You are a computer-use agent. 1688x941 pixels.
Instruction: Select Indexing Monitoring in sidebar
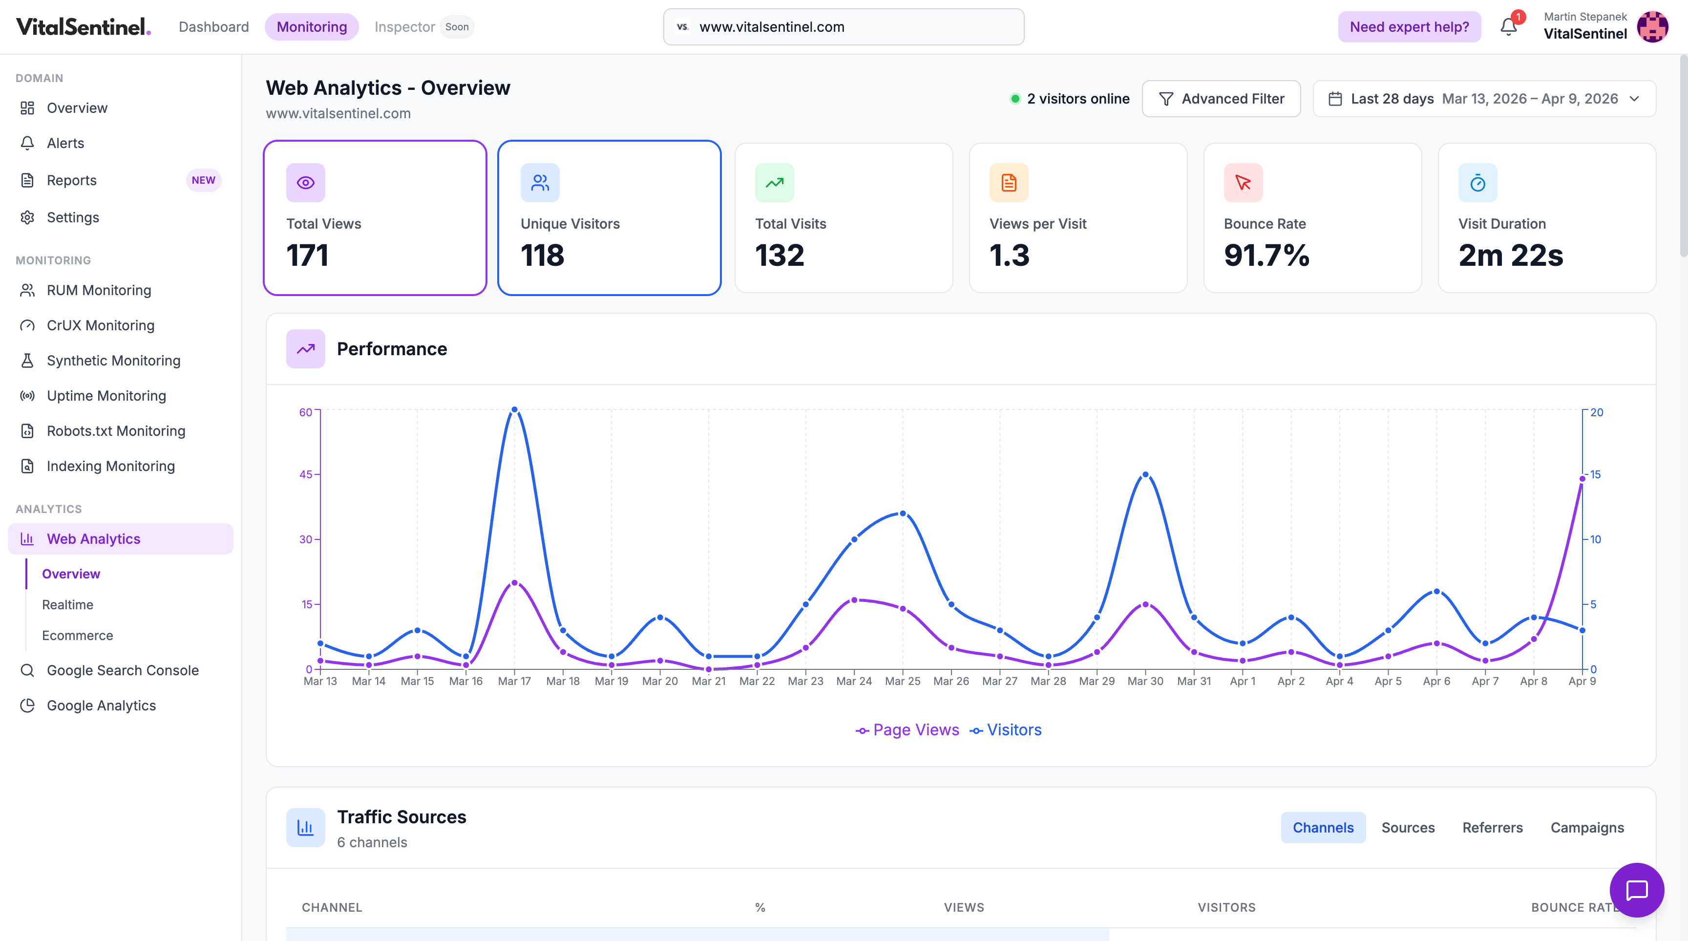111,466
